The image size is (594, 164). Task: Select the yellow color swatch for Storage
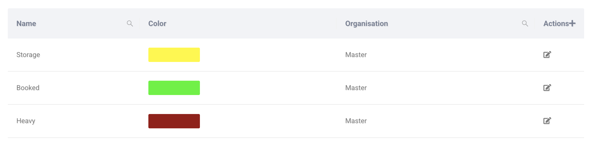coord(174,55)
